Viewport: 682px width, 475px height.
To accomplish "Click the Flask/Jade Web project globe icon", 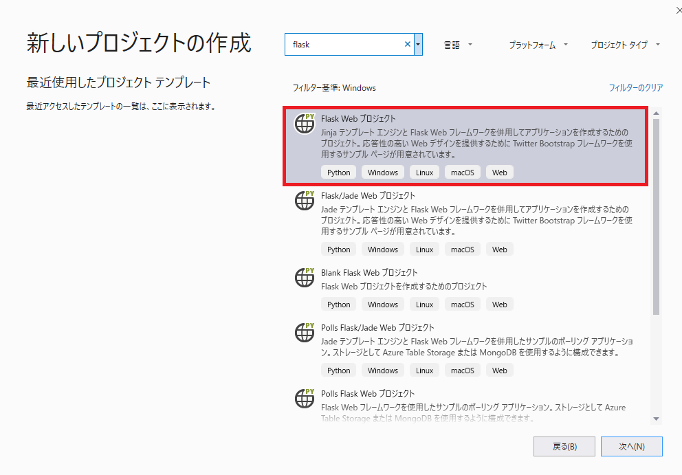I will click(x=305, y=201).
